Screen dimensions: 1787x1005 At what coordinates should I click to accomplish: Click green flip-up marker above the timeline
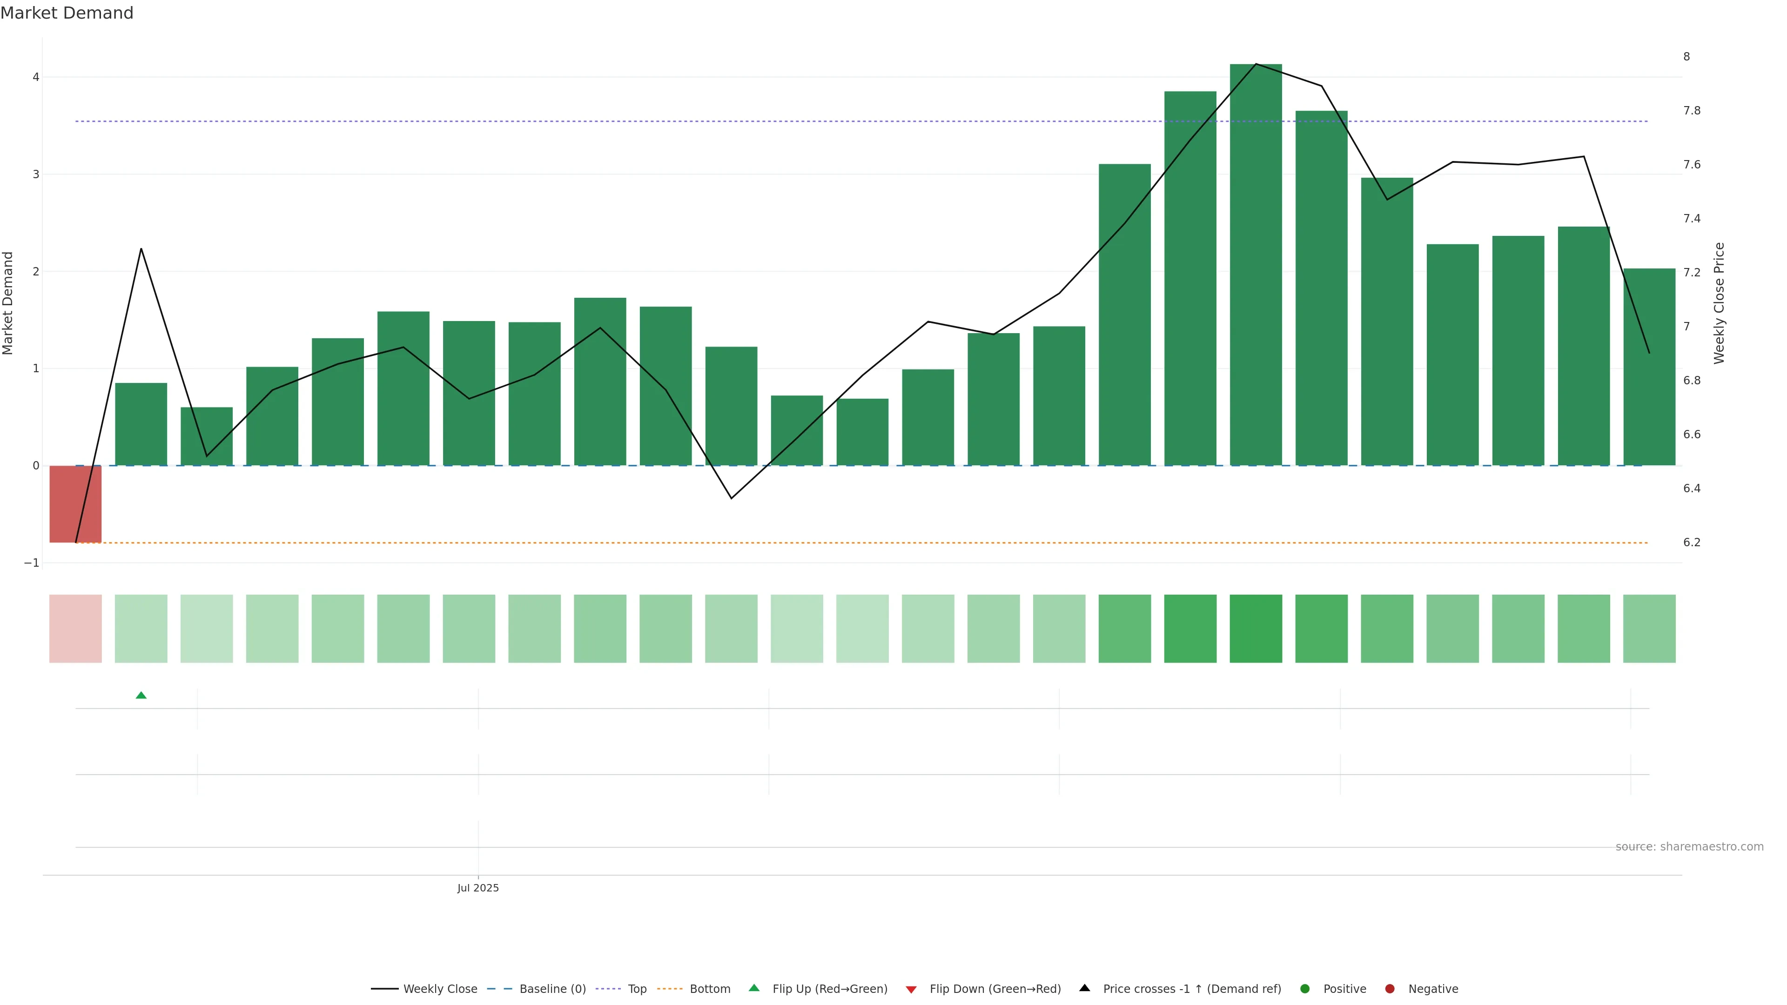tap(141, 695)
